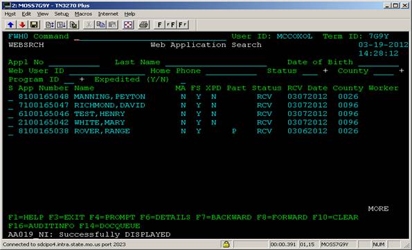The image size is (412, 250).
Task: Open the Macros menu
Action: (83, 14)
